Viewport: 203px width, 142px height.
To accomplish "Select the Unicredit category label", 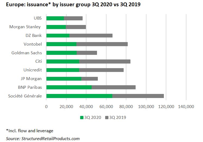I will click(33, 70).
